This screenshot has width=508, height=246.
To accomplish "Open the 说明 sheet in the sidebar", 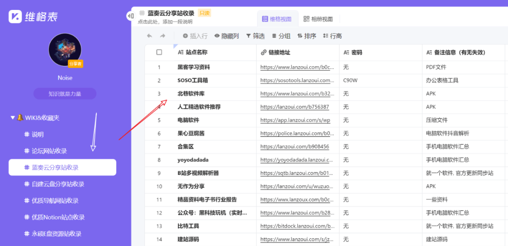I will tap(62, 134).
